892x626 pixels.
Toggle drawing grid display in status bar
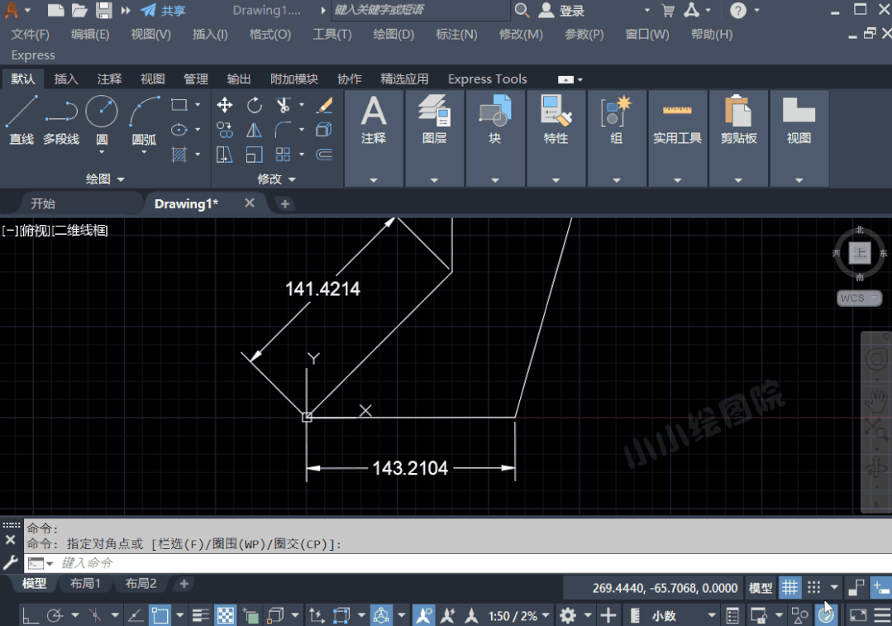point(789,587)
